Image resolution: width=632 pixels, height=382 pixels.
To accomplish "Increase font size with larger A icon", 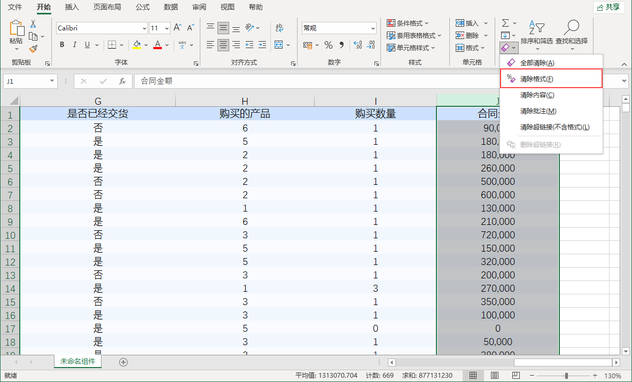I will click(x=177, y=28).
